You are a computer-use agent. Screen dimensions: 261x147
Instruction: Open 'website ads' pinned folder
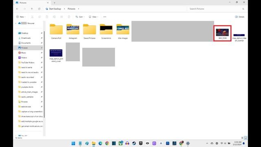26,107
